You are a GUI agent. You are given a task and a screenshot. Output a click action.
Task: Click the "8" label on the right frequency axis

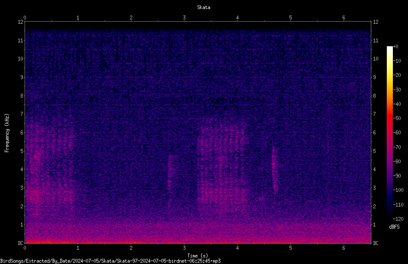(x=374, y=96)
